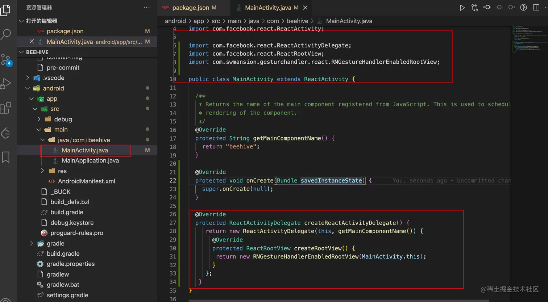Screen dimensions: 548x302
Task: Open the pre-commit file
Action: [x=63, y=68]
